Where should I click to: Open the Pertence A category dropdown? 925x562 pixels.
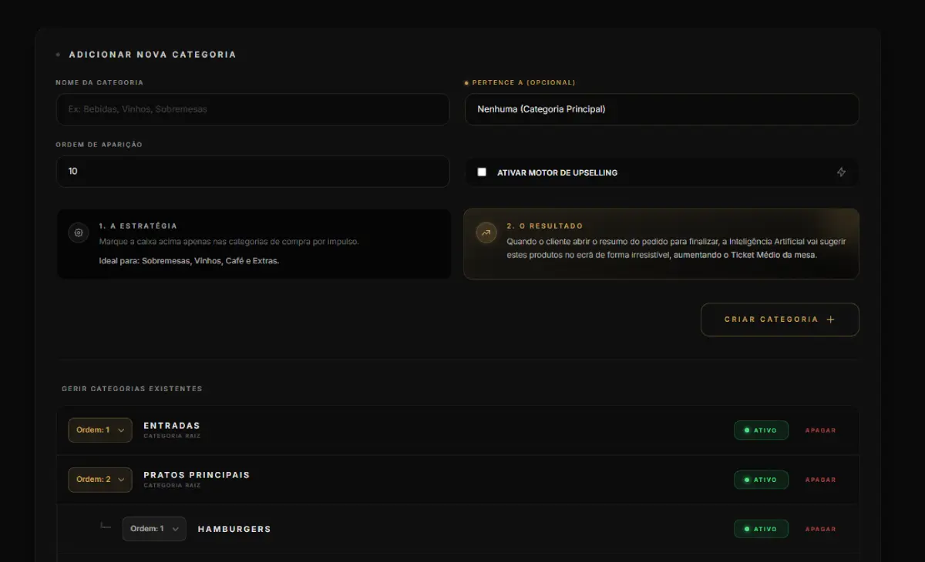(661, 109)
